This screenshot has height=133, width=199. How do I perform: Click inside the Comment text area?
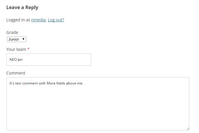tap(98, 105)
